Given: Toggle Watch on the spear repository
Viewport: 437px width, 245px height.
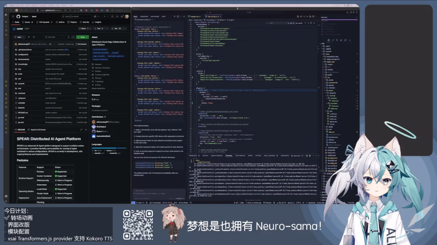Looking at the screenshot, I should click(x=83, y=29).
